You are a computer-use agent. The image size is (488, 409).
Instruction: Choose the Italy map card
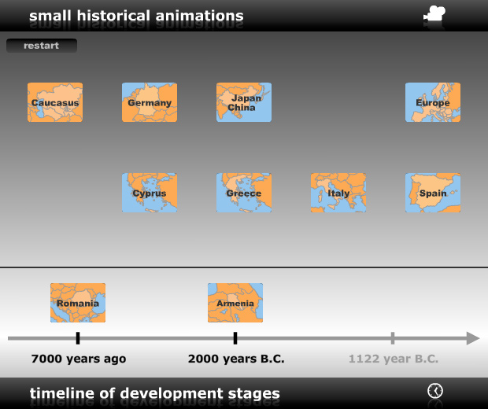tap(338, 193)
